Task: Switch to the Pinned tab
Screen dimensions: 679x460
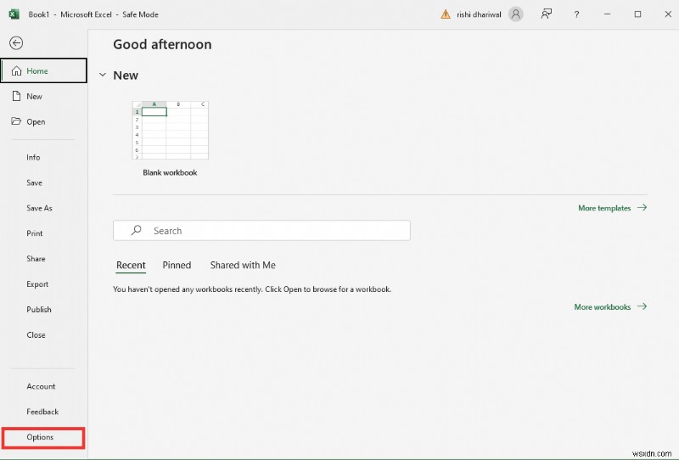Action: point(177,265)
